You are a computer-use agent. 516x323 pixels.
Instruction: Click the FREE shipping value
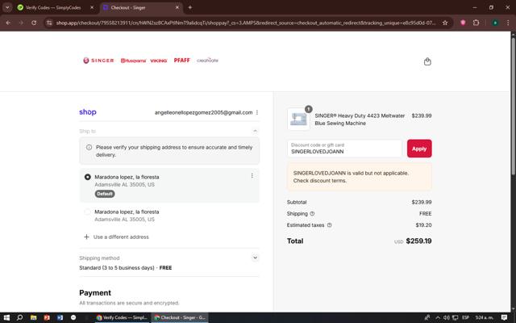coord(425,213)
